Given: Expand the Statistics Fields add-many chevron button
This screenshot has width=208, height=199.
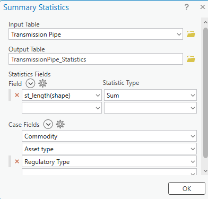Looking at the screenshot, I should tap(30, 83).
